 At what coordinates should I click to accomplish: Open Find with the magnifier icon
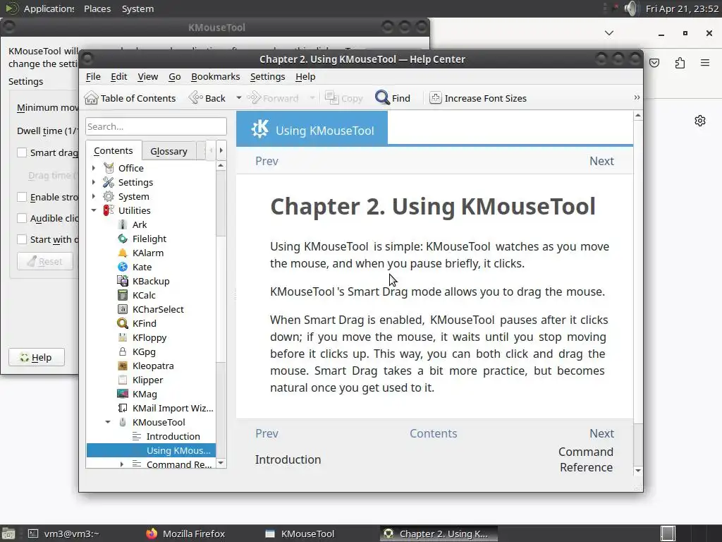(x=382, y=98)
